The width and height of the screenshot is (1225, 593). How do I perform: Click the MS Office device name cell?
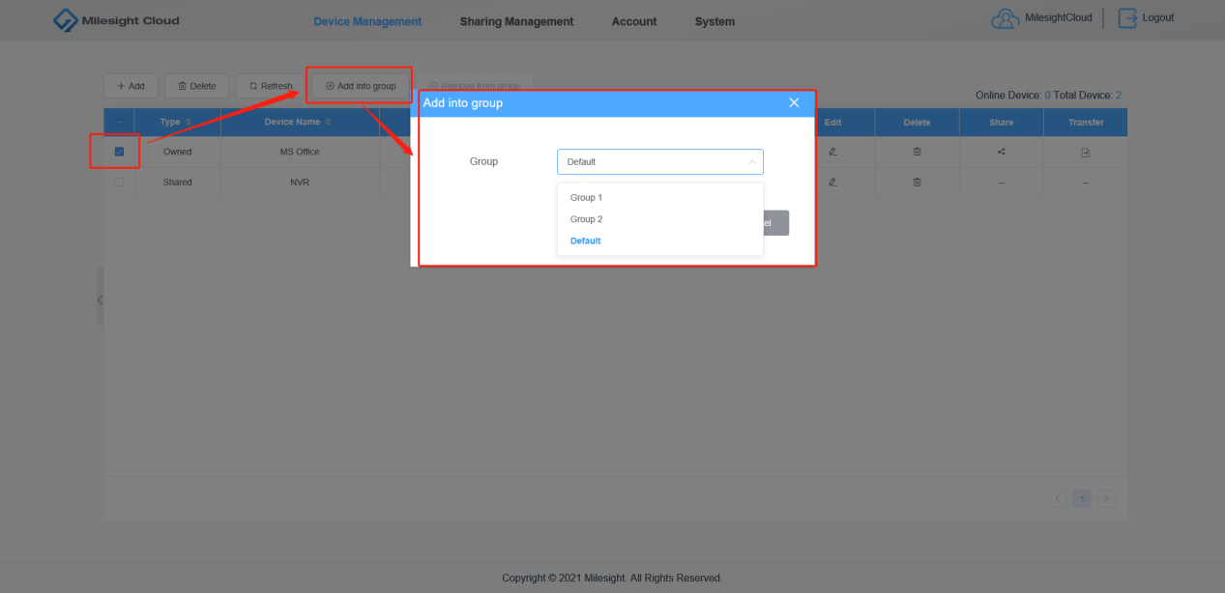300,152
